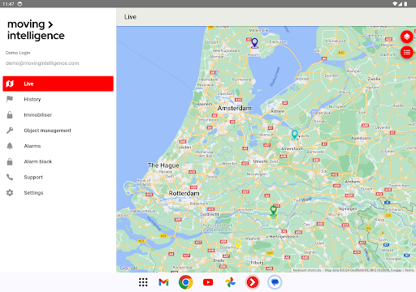This screenshot has width=416, height=292.
Task: Select the green vehicle marker on the map
Action: (274, 211)
